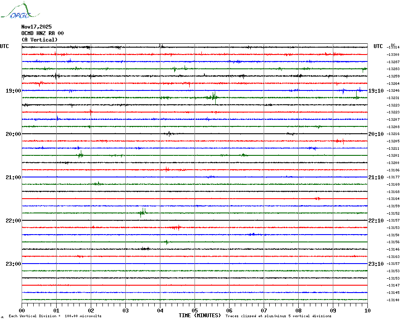Click the UTC label at top right
Image resolution: width=402 pixels, height=322 pixels.
coord(378,46)
